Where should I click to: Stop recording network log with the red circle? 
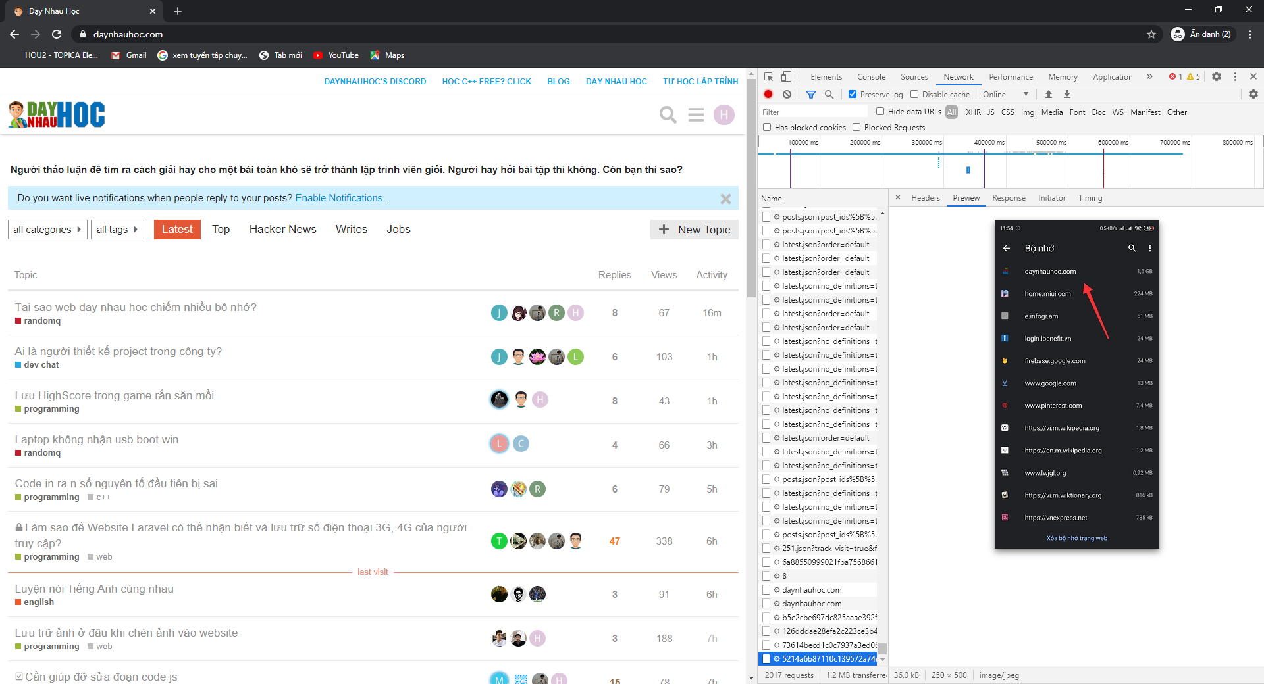point(768,94)
